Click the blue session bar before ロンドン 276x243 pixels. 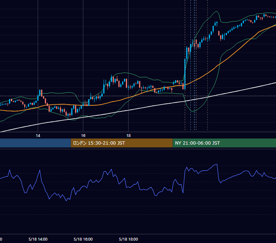coord(35,143)
